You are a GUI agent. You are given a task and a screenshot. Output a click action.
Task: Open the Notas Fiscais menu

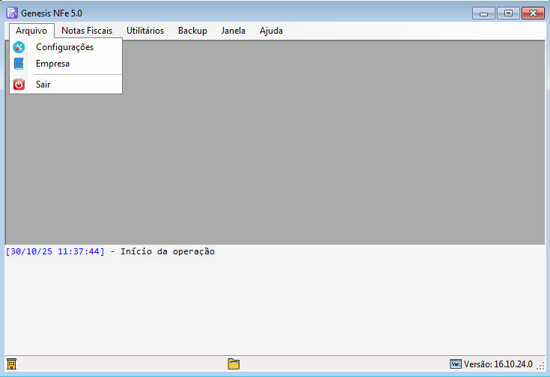coord(87,31)
